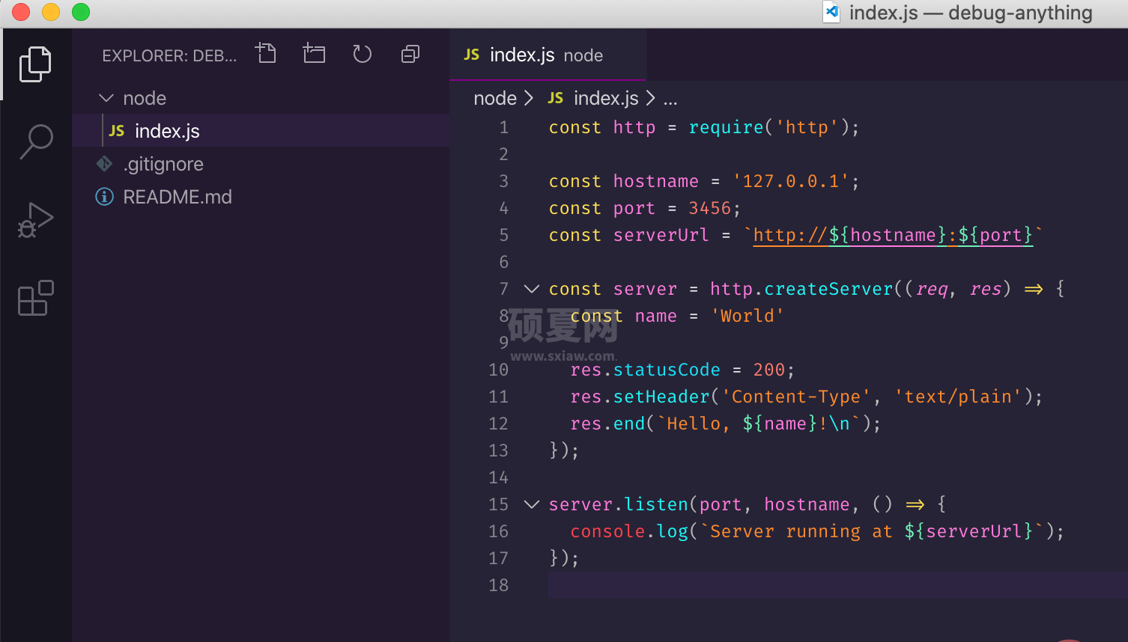Click 'createServer' on line 7

[x=828, y=289]
